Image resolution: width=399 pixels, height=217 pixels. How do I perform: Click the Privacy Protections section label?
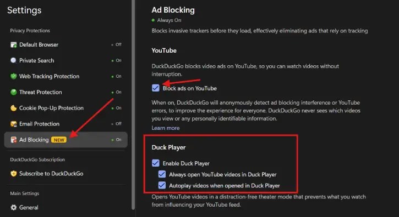30,31
